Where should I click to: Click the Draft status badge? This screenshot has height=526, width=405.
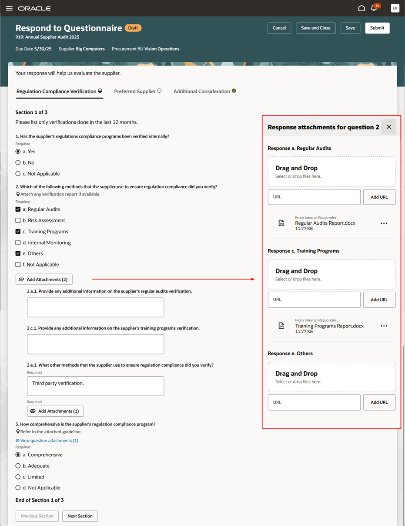point(133,28)
